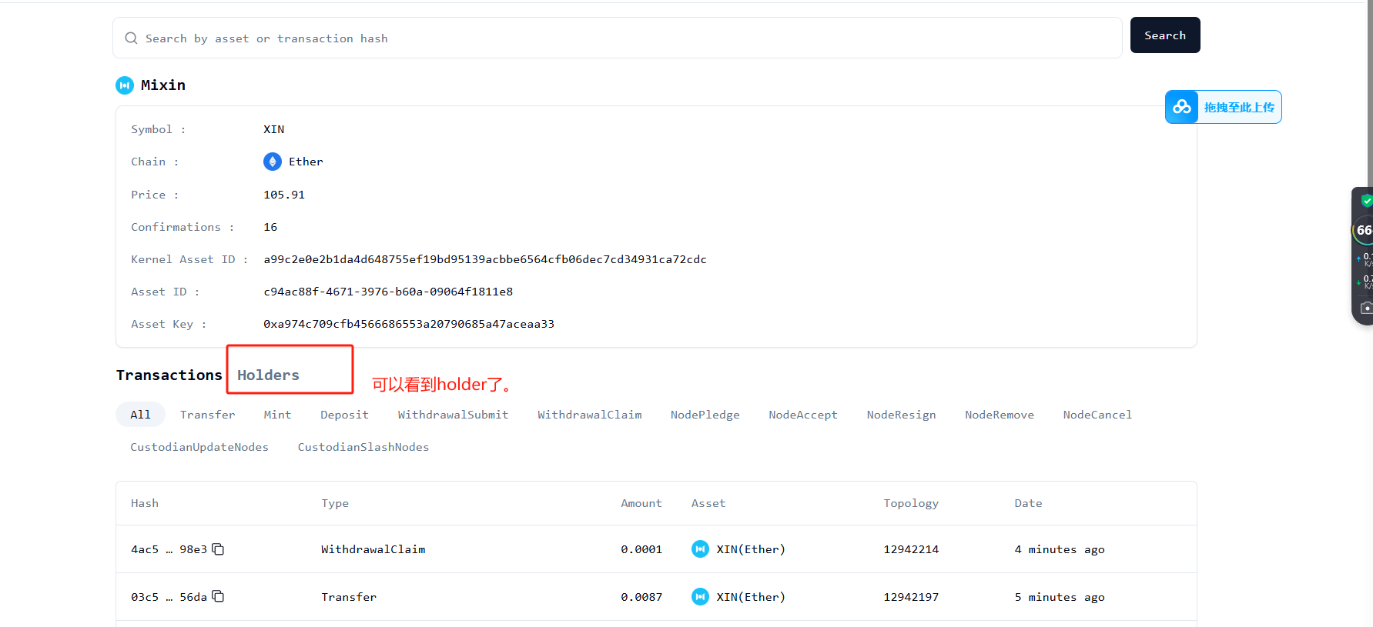The width and height of the screenshot is (1373, 627).
Task: Open XIN(Ether) asset in Transfer row
Action: pyautogui.click(x=750, y=597)
